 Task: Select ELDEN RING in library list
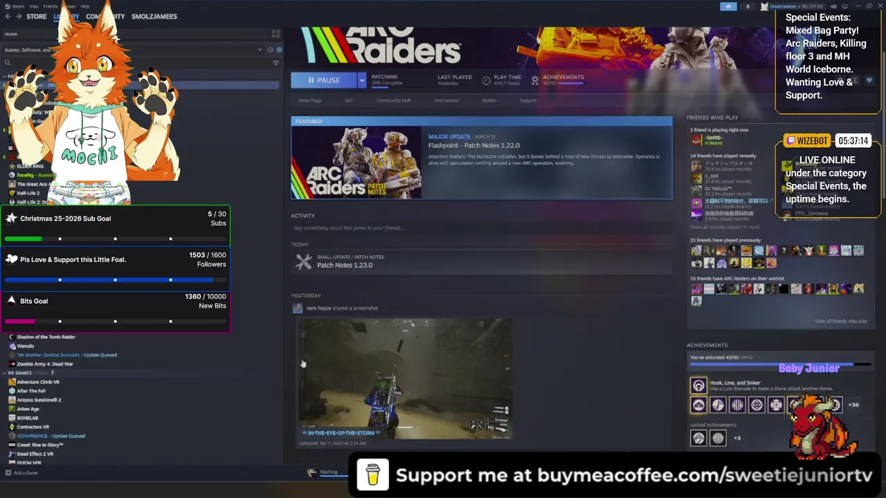pyautogui.click(x=30, y=166)
